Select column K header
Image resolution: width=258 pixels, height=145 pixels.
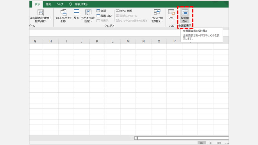(97, 41)
